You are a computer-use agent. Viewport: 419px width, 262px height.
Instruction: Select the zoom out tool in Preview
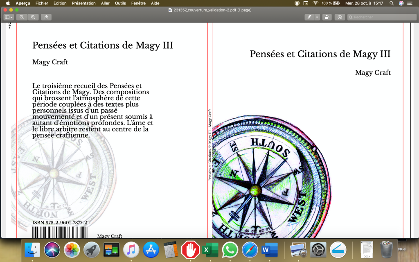coord(21,17)
